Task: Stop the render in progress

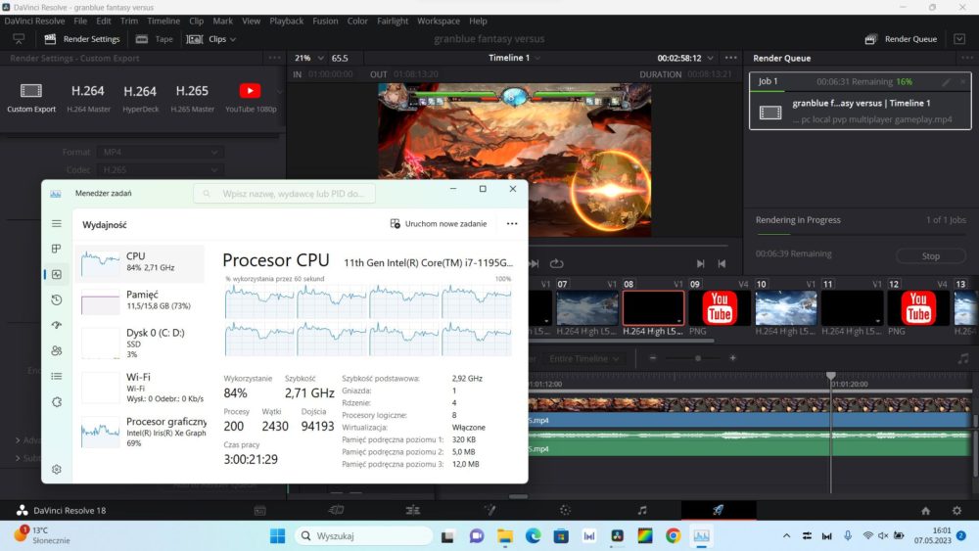Action: coord(931,255)
